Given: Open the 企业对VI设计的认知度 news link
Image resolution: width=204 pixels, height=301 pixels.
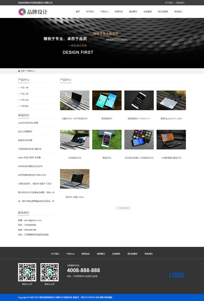Looking at the screenshot, I should click(28, 123).
